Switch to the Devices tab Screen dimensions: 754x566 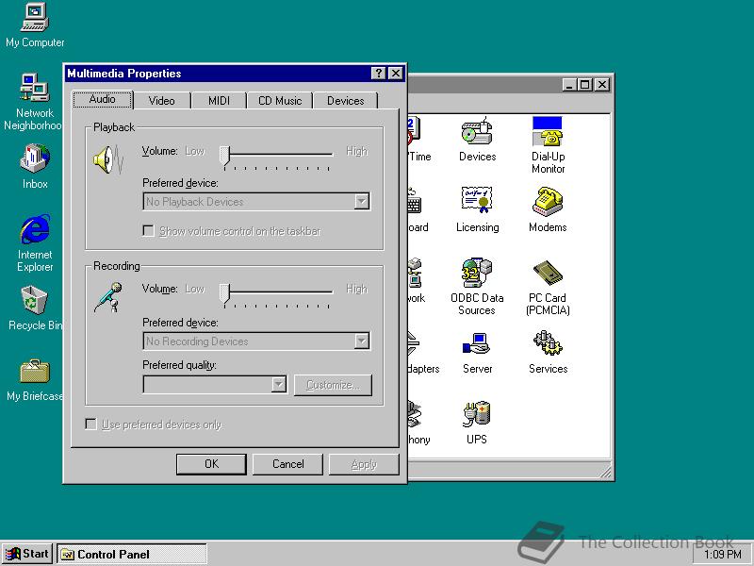tap(345, 101)
